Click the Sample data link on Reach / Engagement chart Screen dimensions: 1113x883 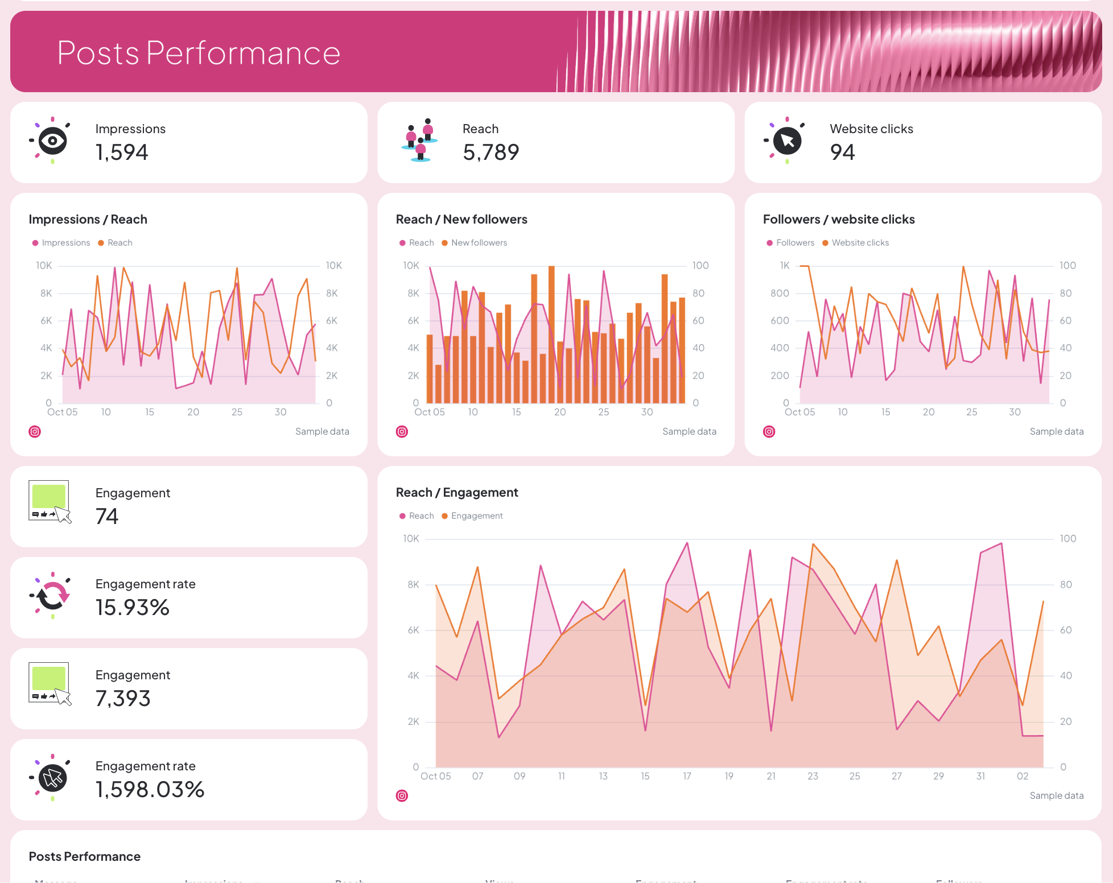point(1056,795)
